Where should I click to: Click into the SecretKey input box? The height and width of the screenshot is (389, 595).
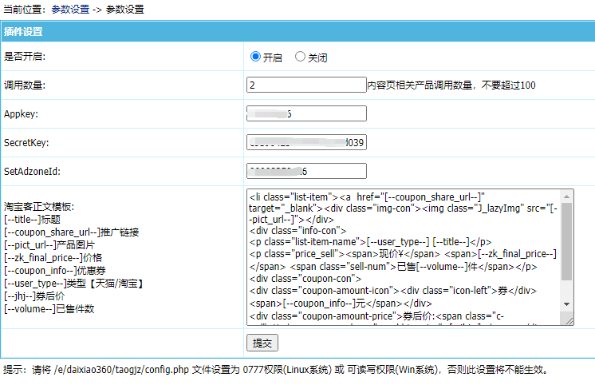306,143
